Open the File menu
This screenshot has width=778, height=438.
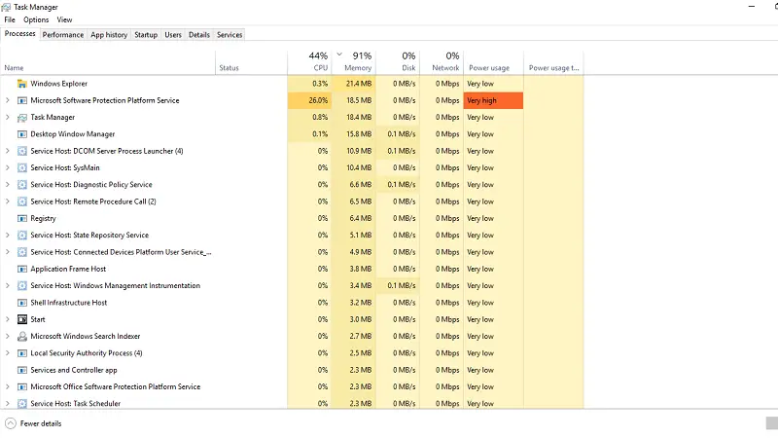tap(10, 19)
